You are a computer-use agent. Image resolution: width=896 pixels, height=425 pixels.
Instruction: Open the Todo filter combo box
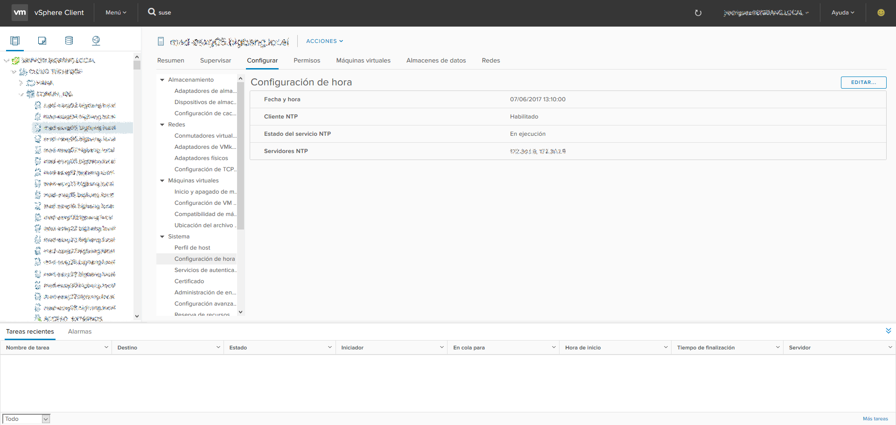[26, 418]
